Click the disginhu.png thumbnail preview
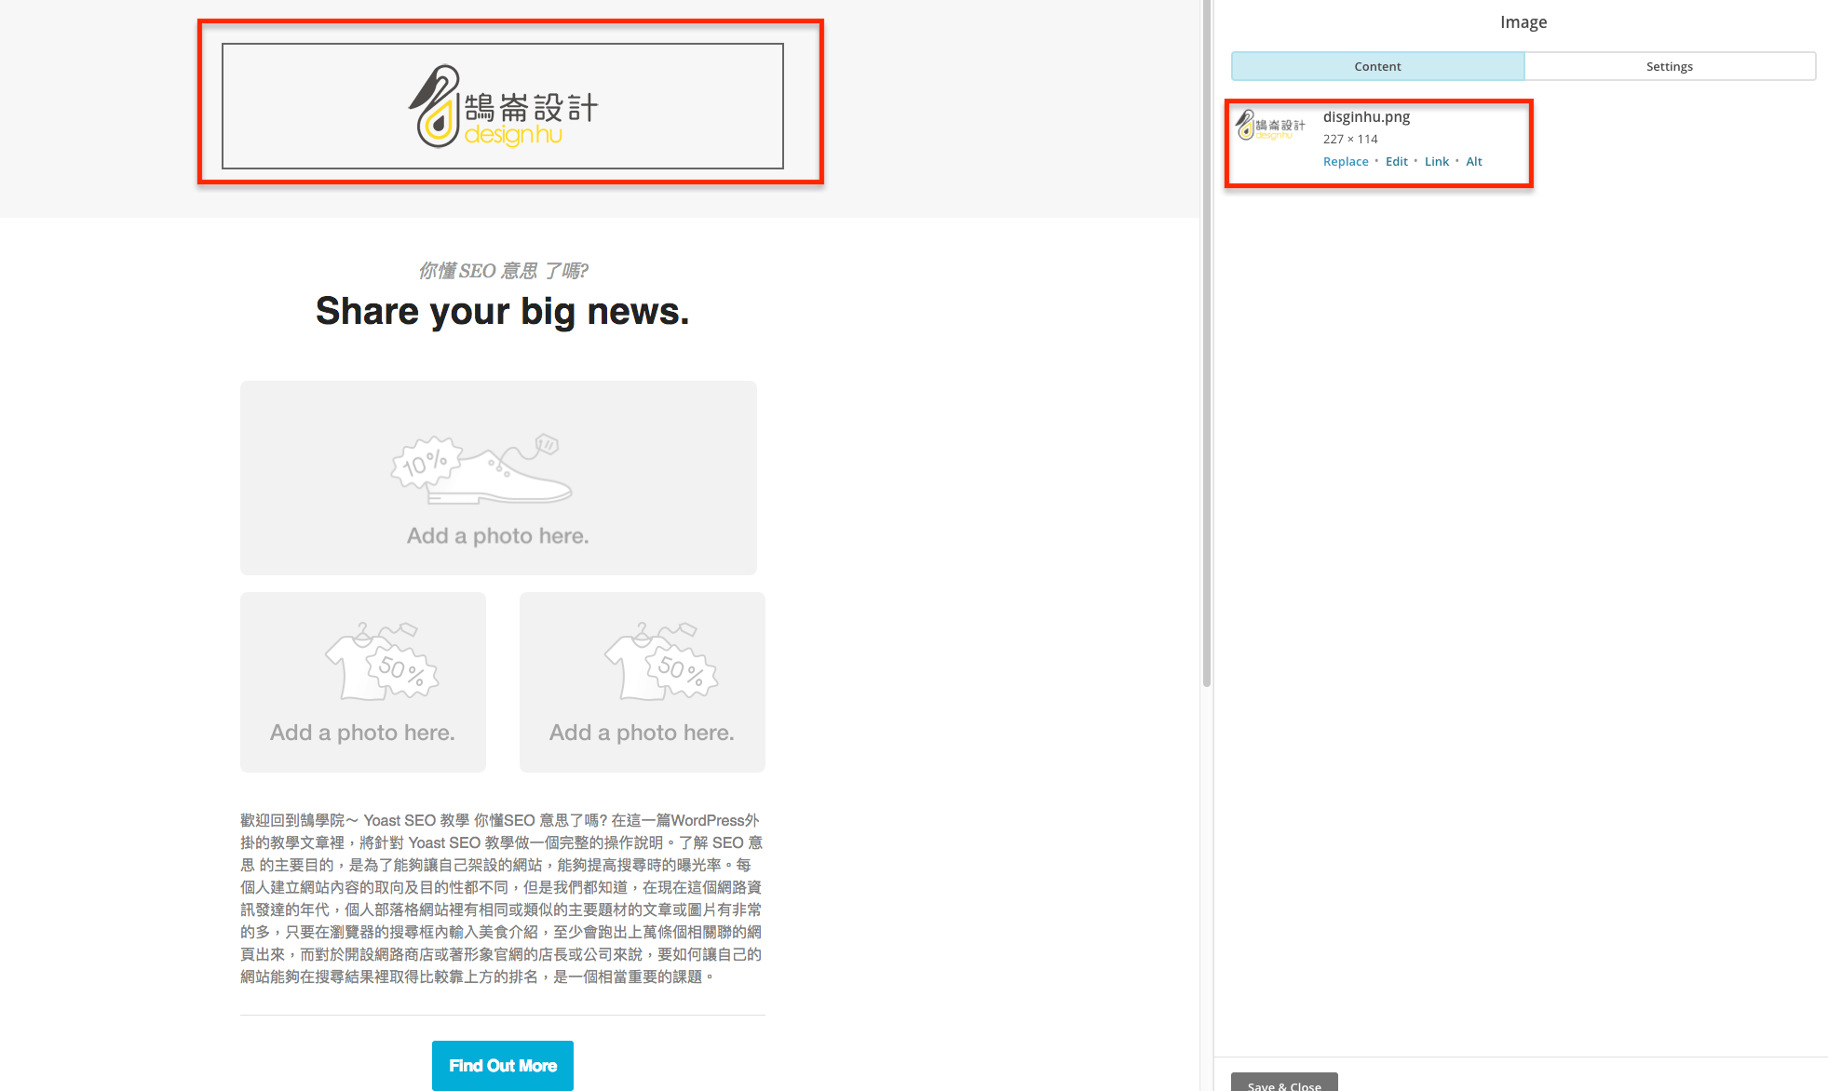Image resolution: width=1828 pixels, height=1091 pixels. tap(1270, 125)
